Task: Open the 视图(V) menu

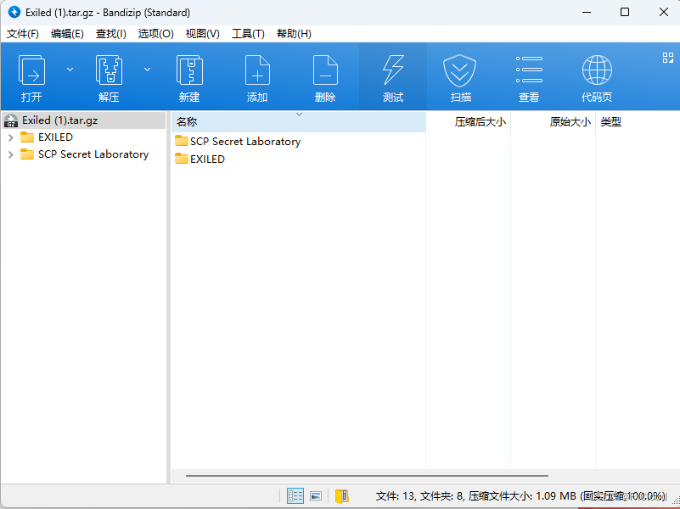Action: (x=203, y=34)
